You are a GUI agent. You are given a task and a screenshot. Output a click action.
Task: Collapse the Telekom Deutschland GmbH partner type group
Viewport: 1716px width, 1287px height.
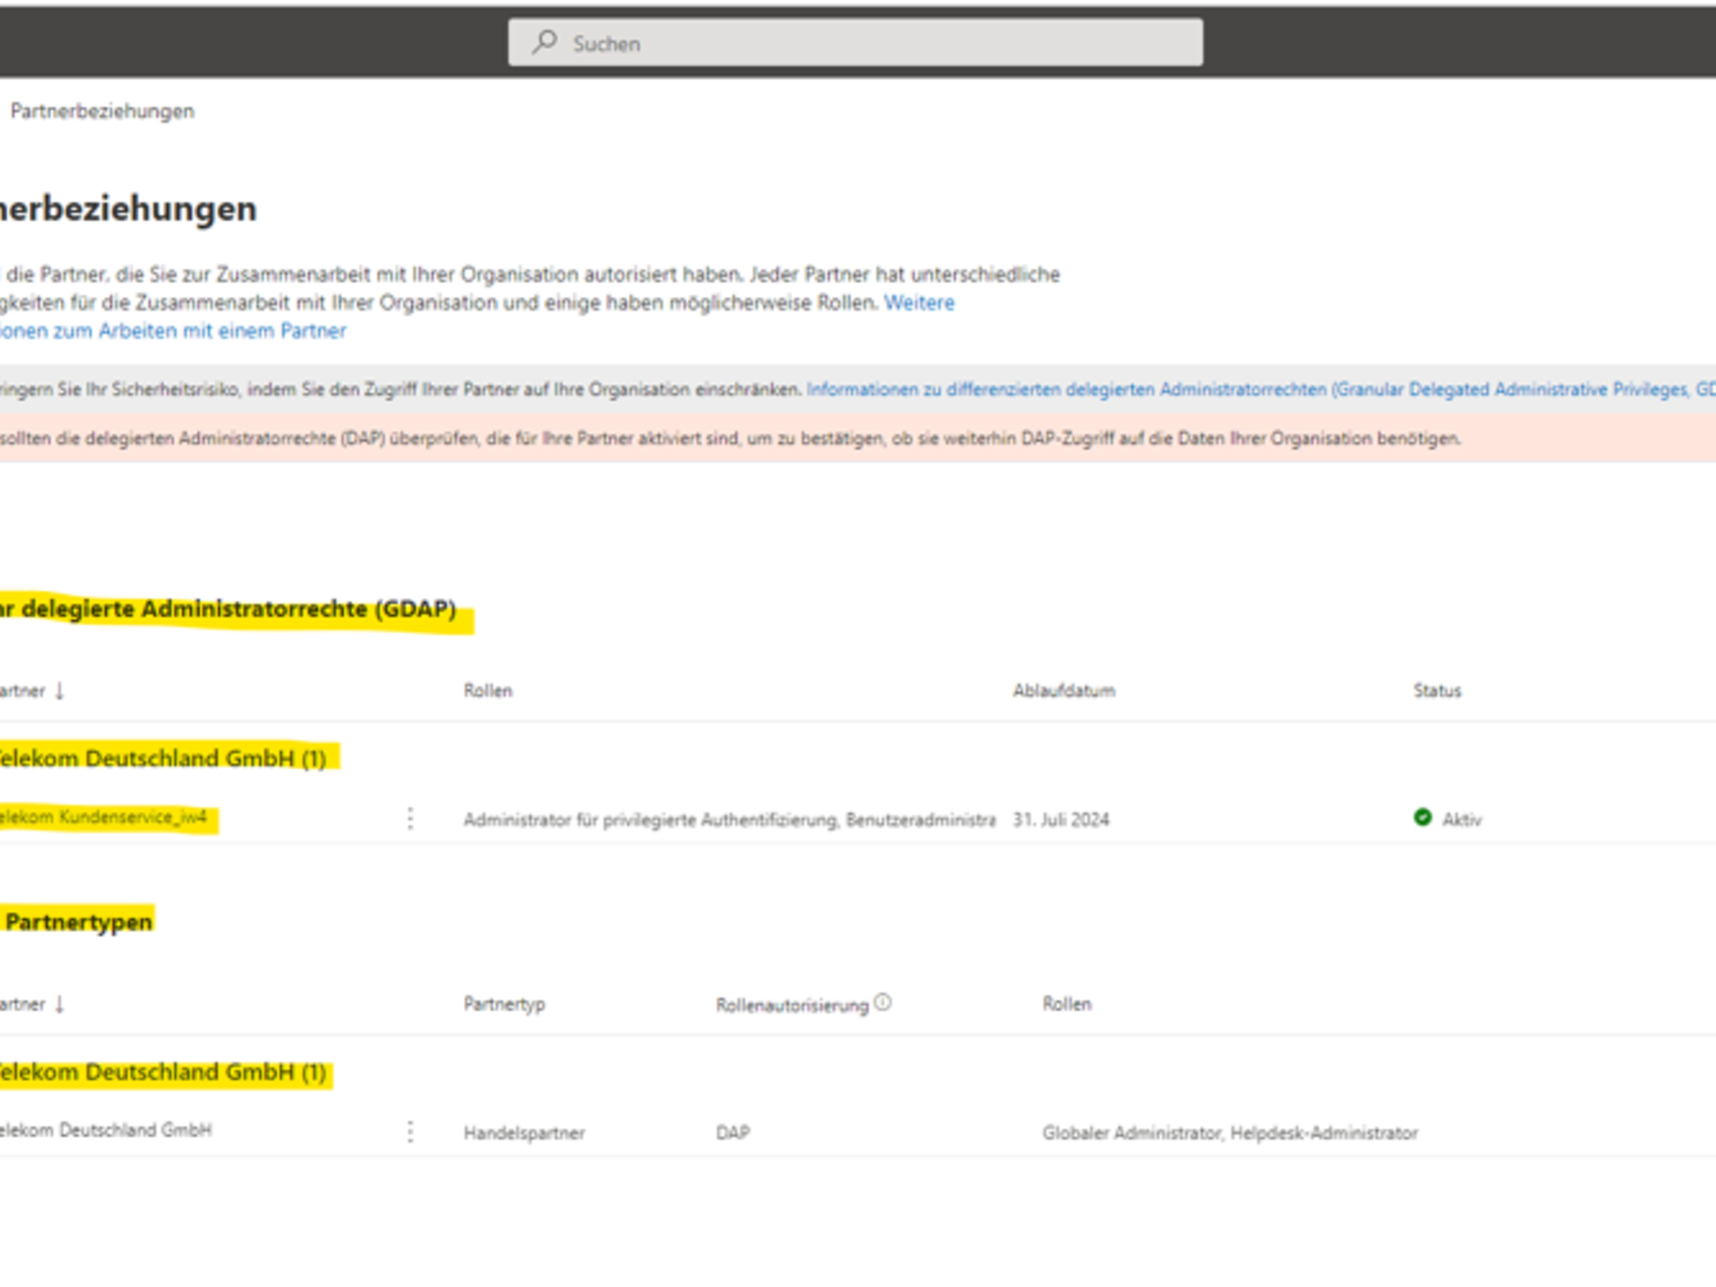tap(161, 1072)
